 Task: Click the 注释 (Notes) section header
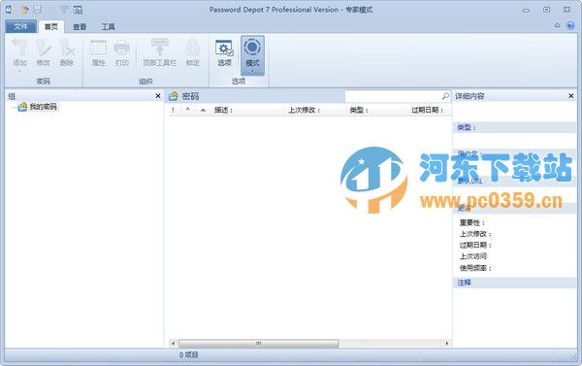[x=514, y=283]
